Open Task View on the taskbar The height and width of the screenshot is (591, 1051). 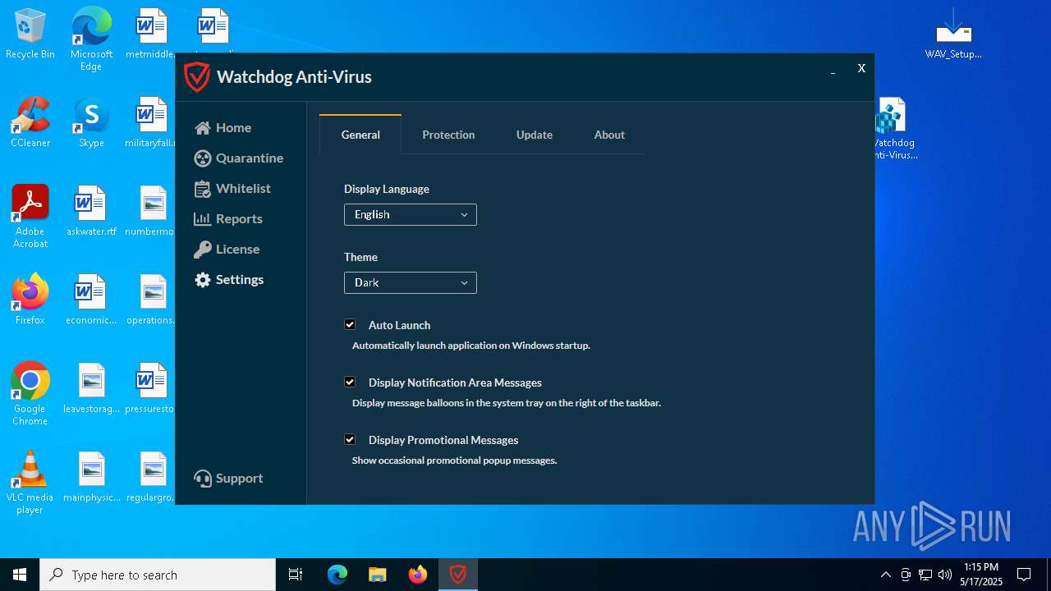(296, 575)
